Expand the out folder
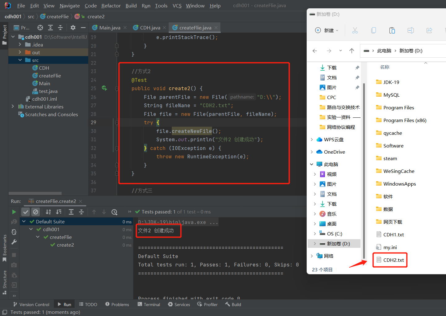Screen dimensions: 446x316 click(20, 52)
